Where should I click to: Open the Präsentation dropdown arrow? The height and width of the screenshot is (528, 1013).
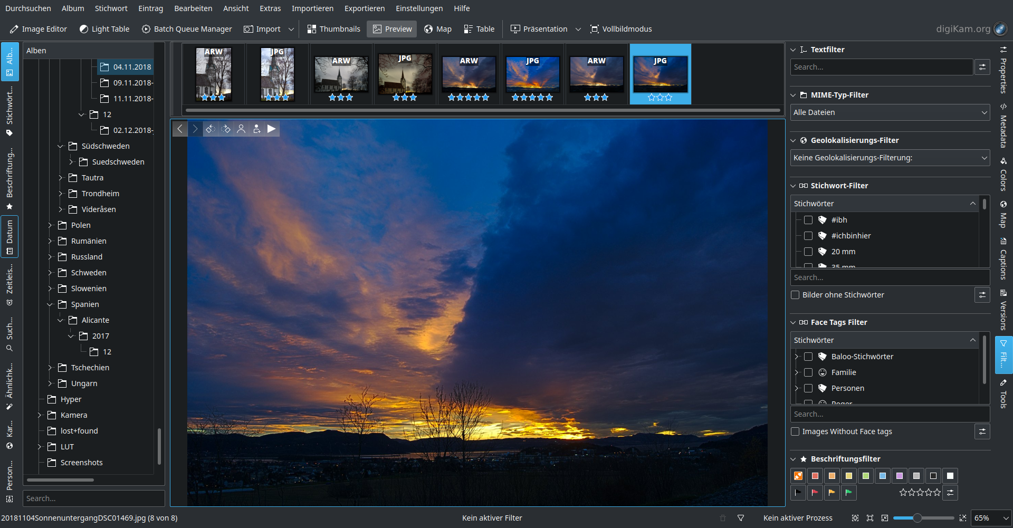click(x=578, y=29)
